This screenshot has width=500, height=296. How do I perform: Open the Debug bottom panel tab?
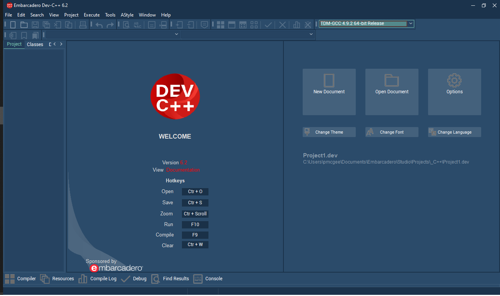point(133,279)
